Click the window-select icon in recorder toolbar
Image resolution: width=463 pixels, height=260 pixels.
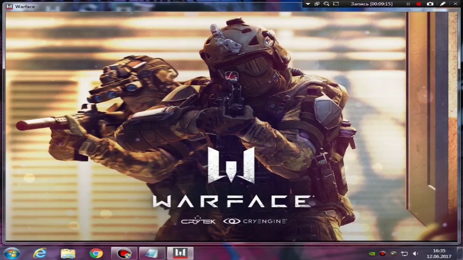tap(317, 4)
